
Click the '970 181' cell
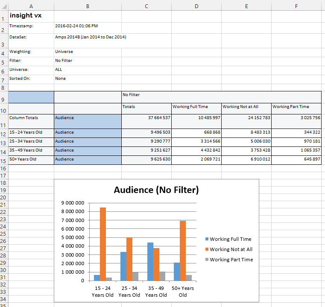click(296, 142)
